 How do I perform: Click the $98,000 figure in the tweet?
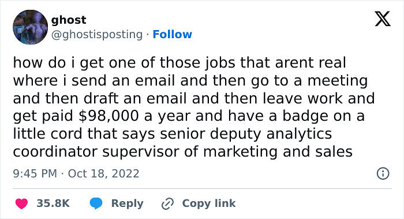(109, 116)
